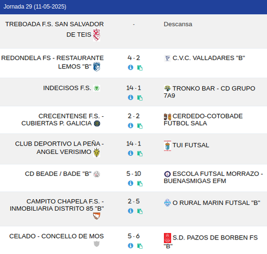Click info icon under Celado 5-6 score
The image size is (267, 254).
(131, 246)
